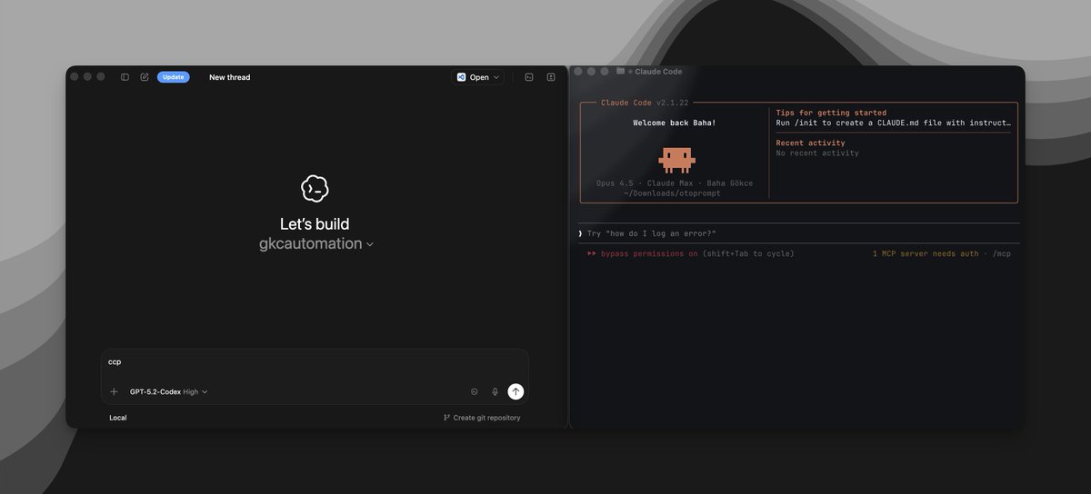Click the Local mode label
Screen dimensions: 1091x494
(118, 418)
